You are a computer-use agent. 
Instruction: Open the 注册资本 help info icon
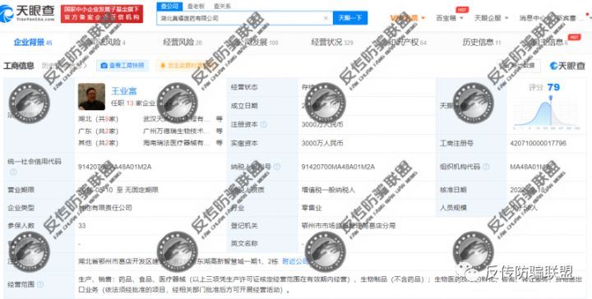(264, 124)
